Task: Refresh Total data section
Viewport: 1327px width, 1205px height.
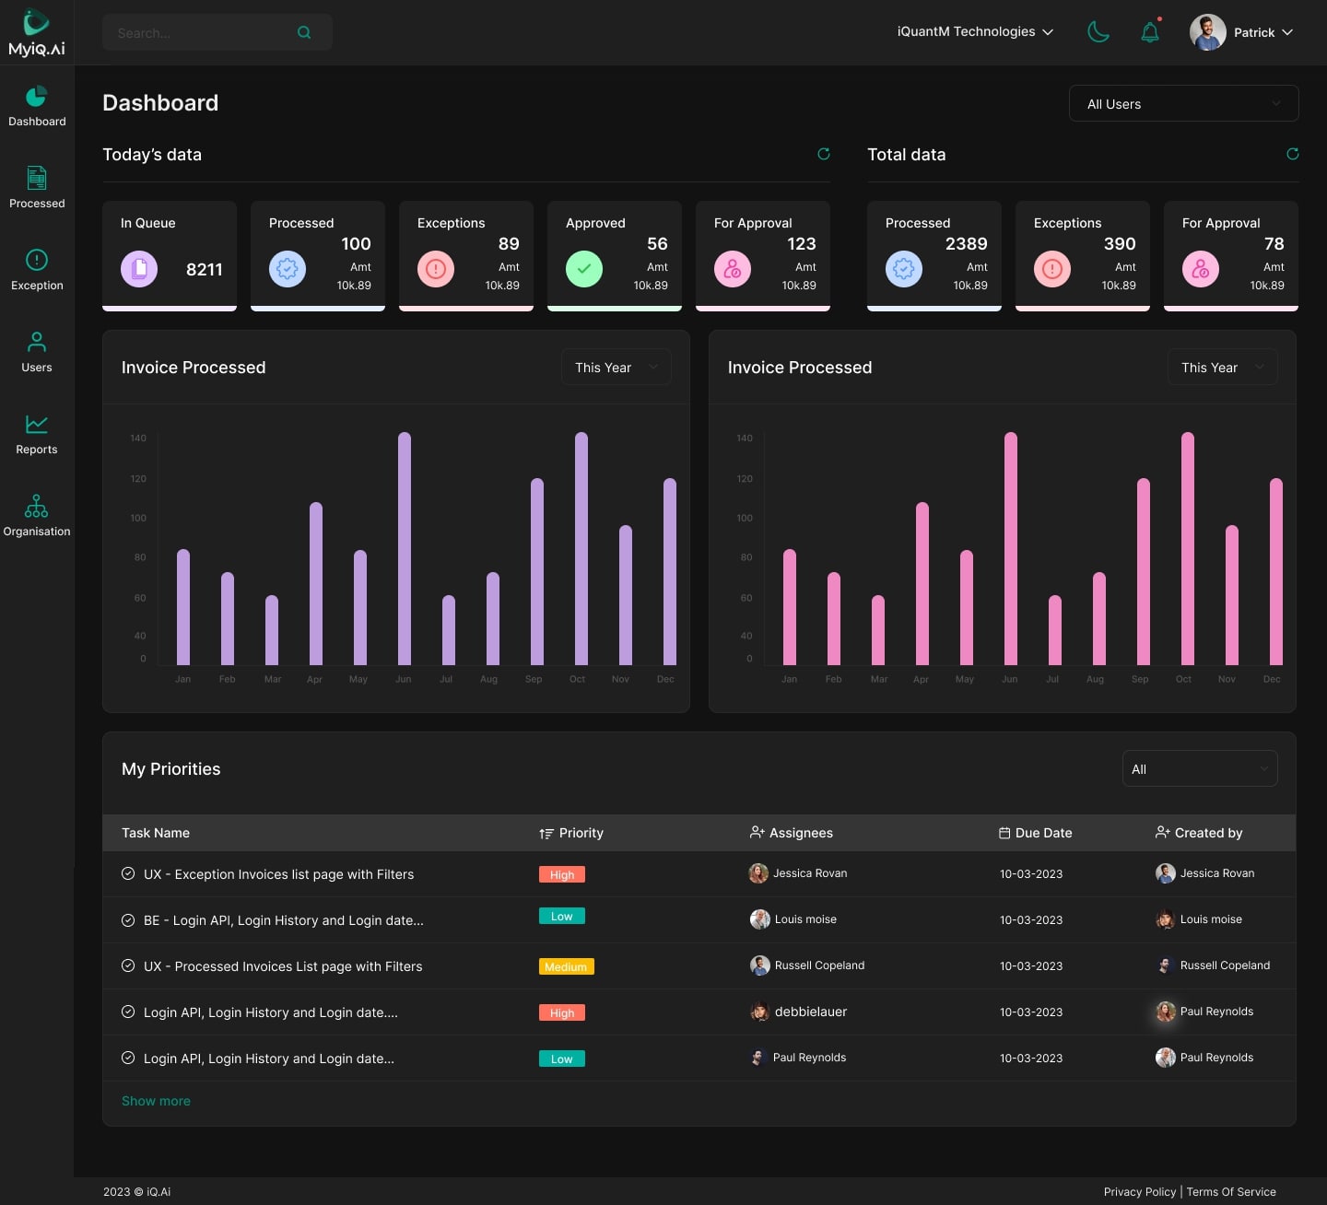Action: (1293, 154)
